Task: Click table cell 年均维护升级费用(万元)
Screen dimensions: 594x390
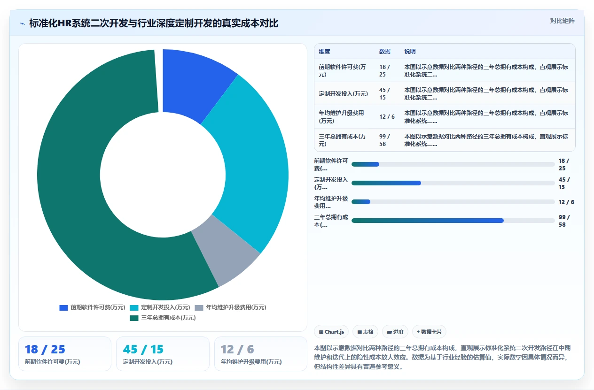Action: pos(344,117)
